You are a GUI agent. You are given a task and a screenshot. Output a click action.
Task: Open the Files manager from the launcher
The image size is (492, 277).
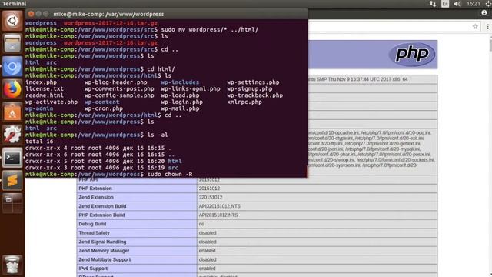12,43
